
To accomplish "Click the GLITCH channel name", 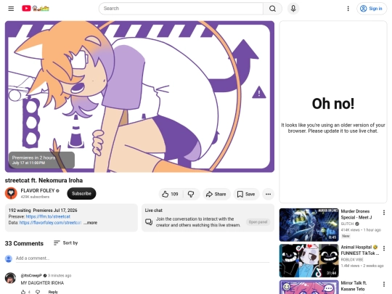I will [x=347, y=224].
